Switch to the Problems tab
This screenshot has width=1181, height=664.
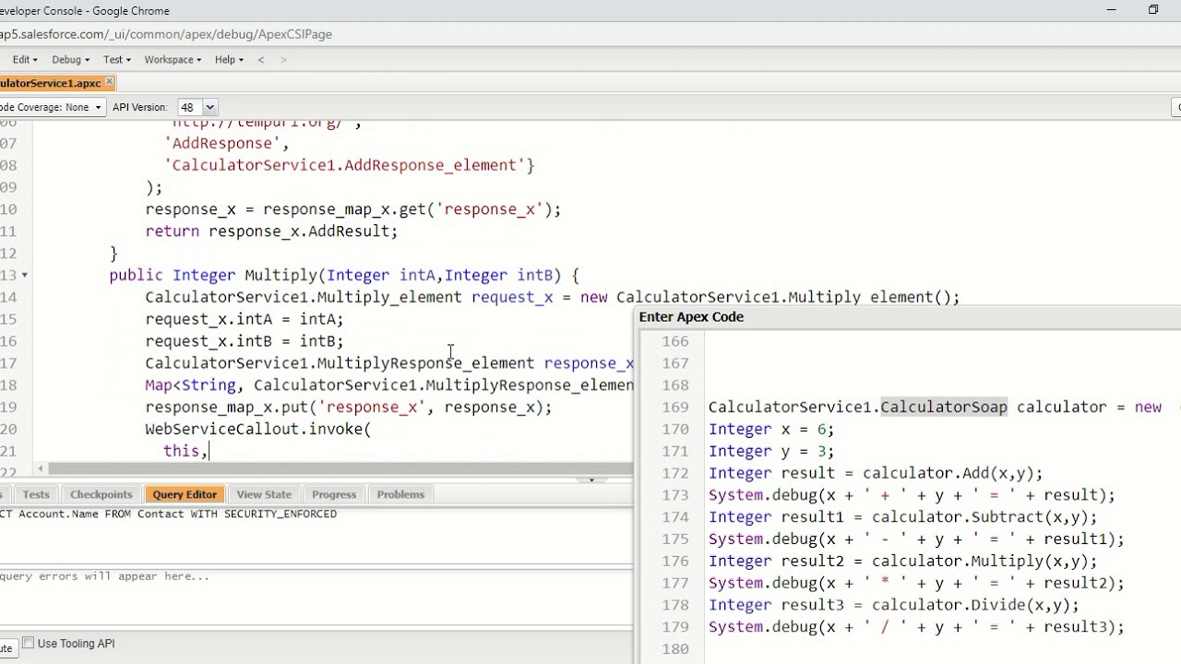(x=400, y=494)
